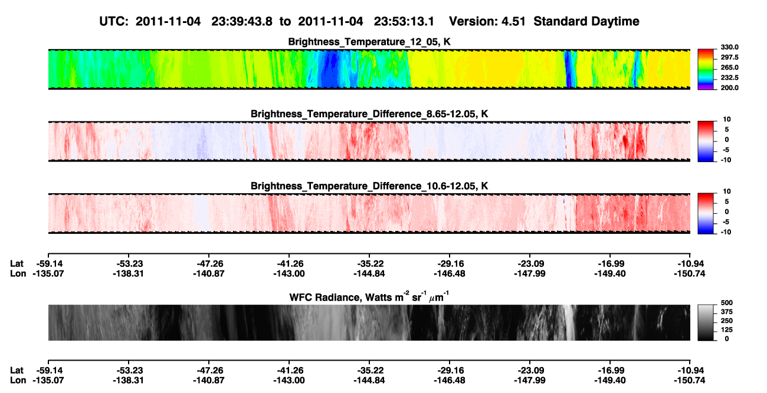The height and width of the screenshot is (393, 767).
Task: Click '-53.23' latitude on axis under WFC Radiance
Action: [128, 370]
